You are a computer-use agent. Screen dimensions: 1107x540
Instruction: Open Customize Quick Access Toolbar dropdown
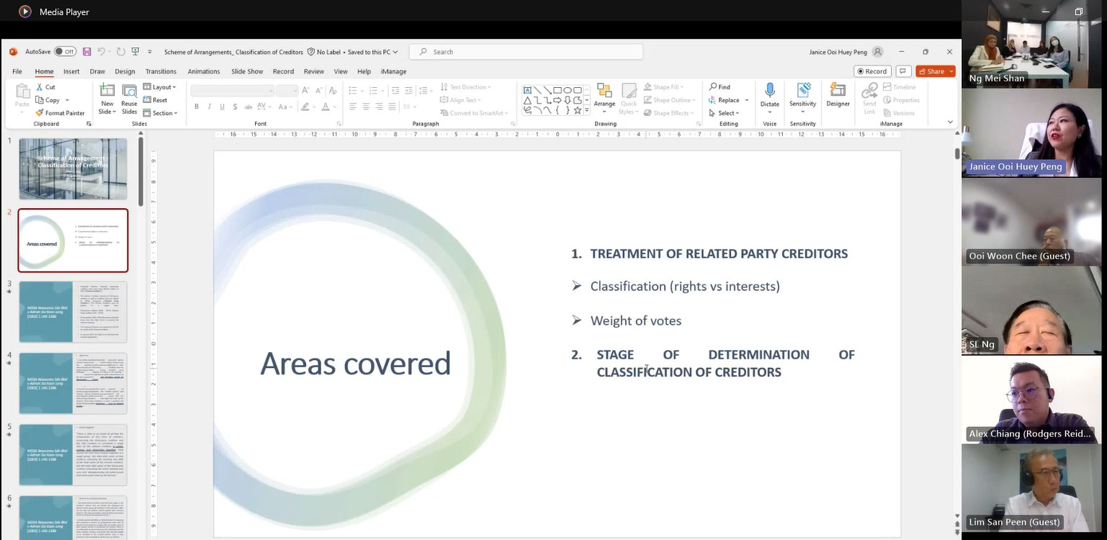click(x=150, y=52)
